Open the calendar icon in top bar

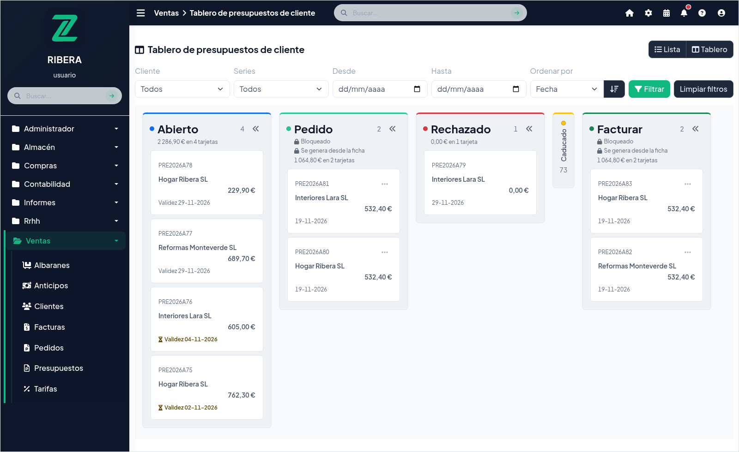pos(666,13)
